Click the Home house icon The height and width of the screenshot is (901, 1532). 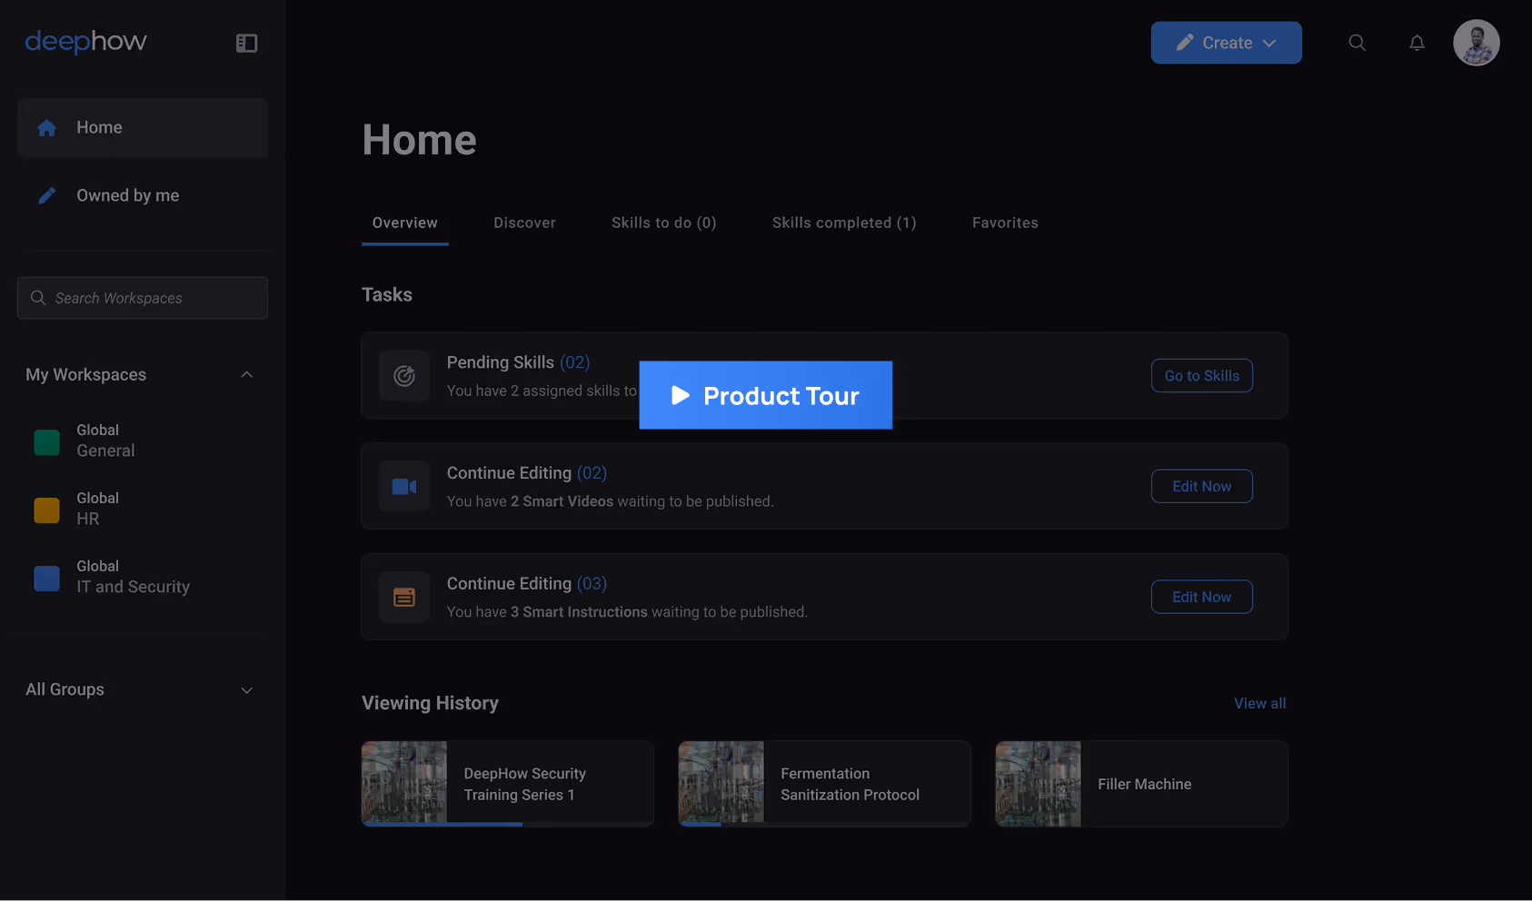(47, 128)
